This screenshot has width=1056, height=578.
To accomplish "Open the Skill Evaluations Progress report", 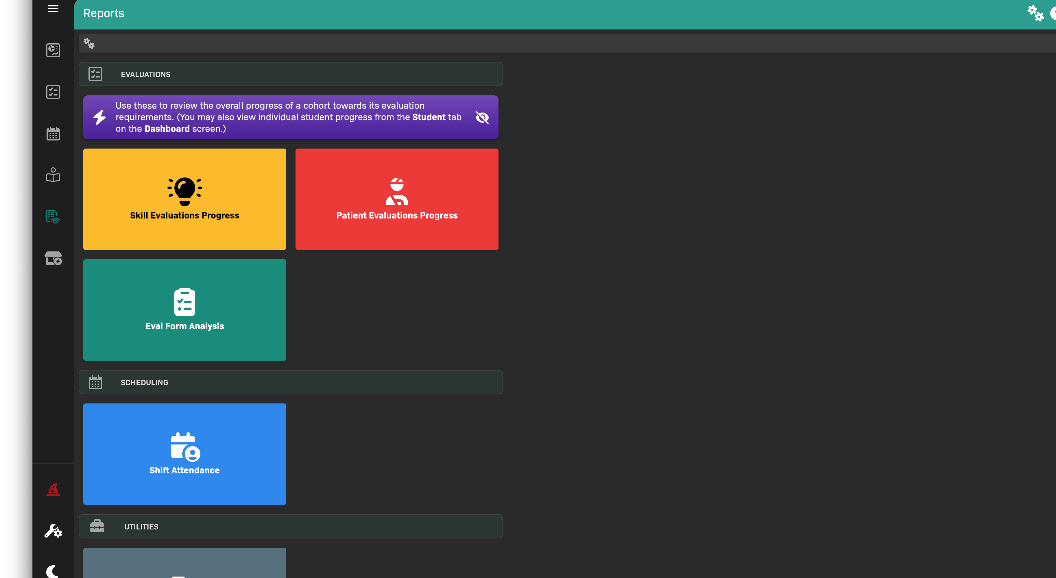I will click(184, 199).
